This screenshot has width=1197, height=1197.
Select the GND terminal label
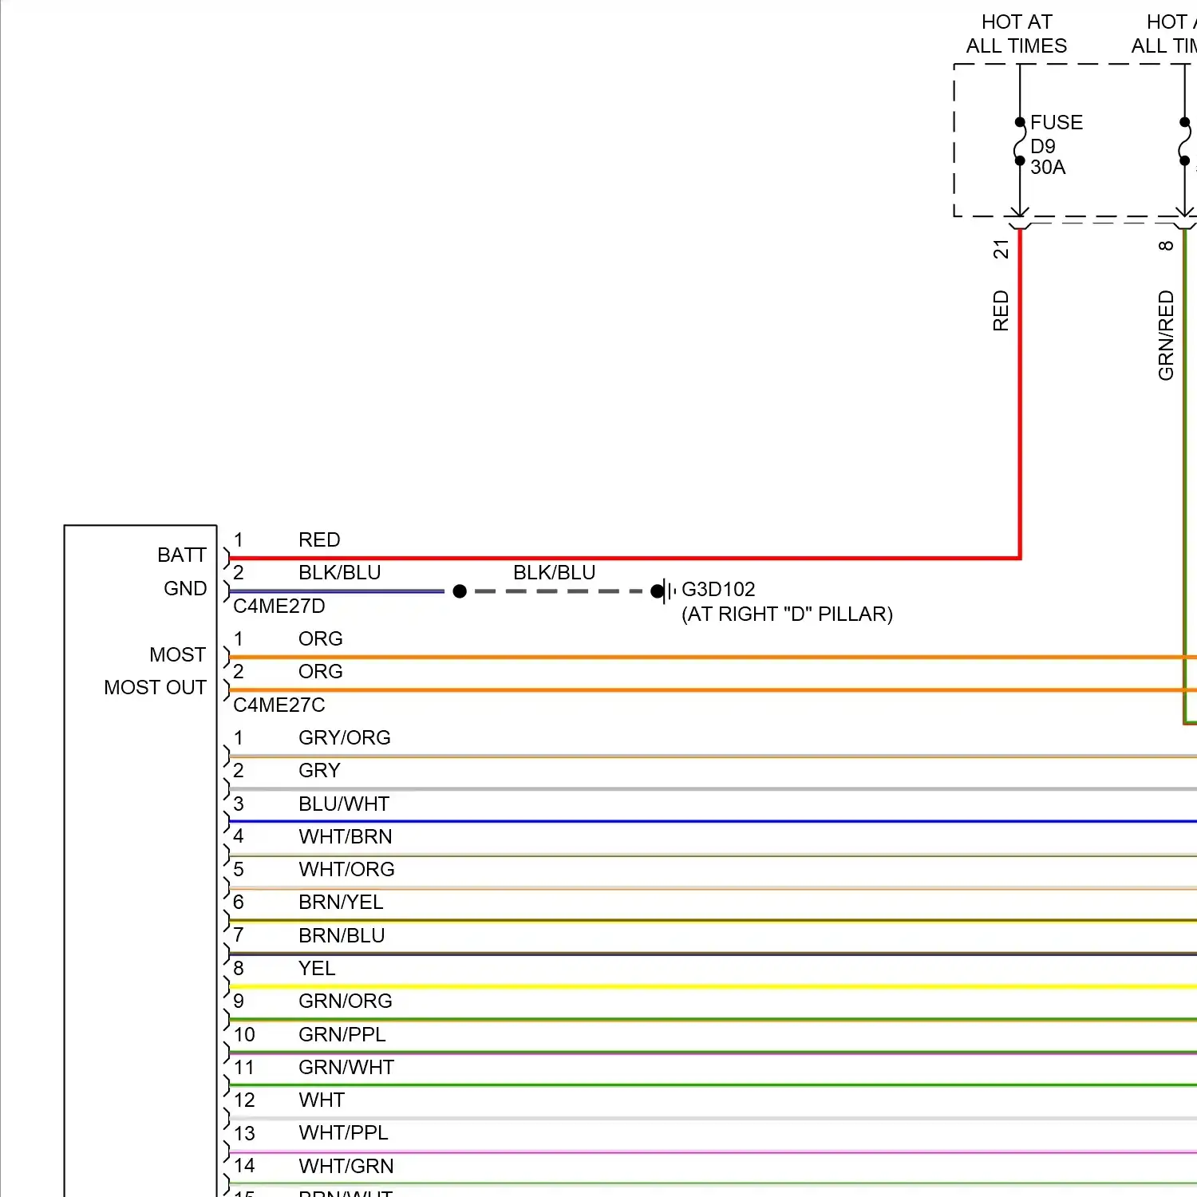pyautogui.click(x=185, y=588)
